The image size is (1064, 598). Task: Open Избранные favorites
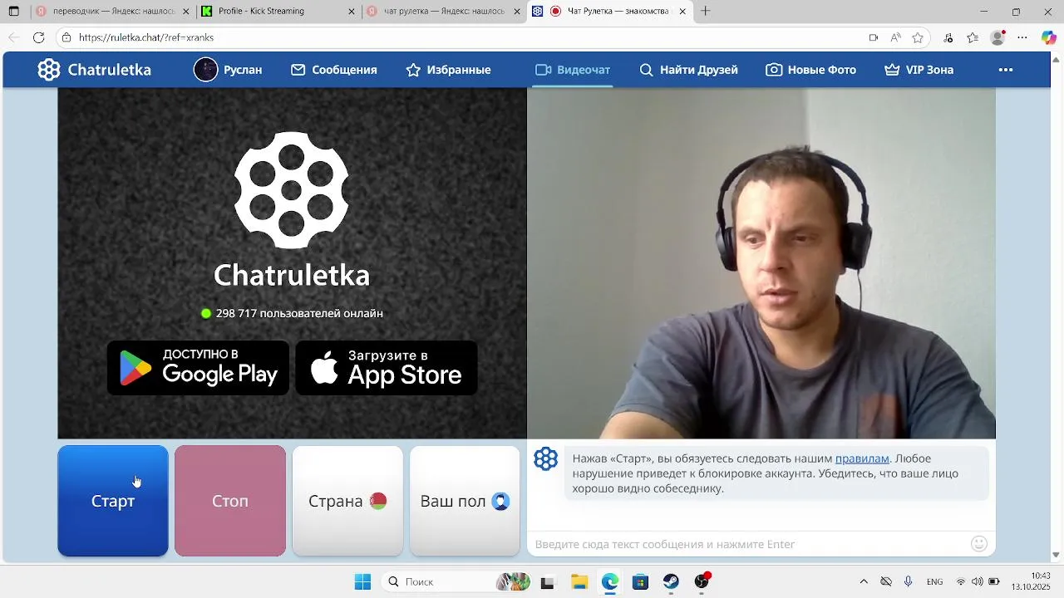[x=448, y=70]
